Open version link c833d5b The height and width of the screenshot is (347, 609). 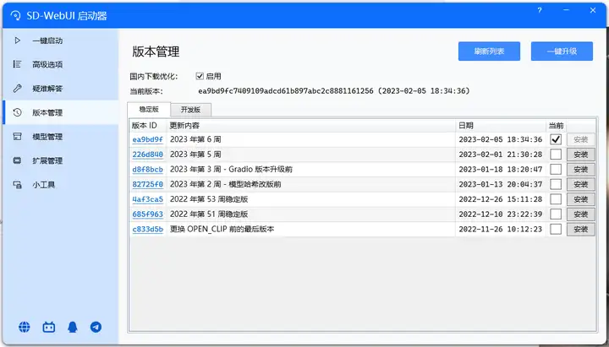tap(147, 229)
